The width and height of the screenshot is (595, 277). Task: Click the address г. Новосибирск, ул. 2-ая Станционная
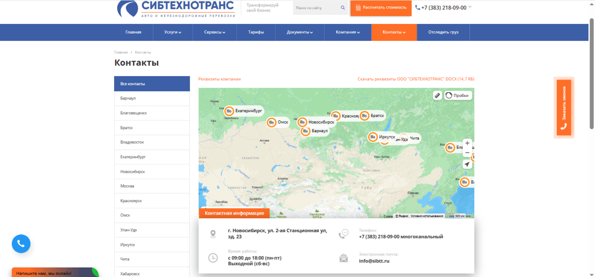click(x=278, y=234)
